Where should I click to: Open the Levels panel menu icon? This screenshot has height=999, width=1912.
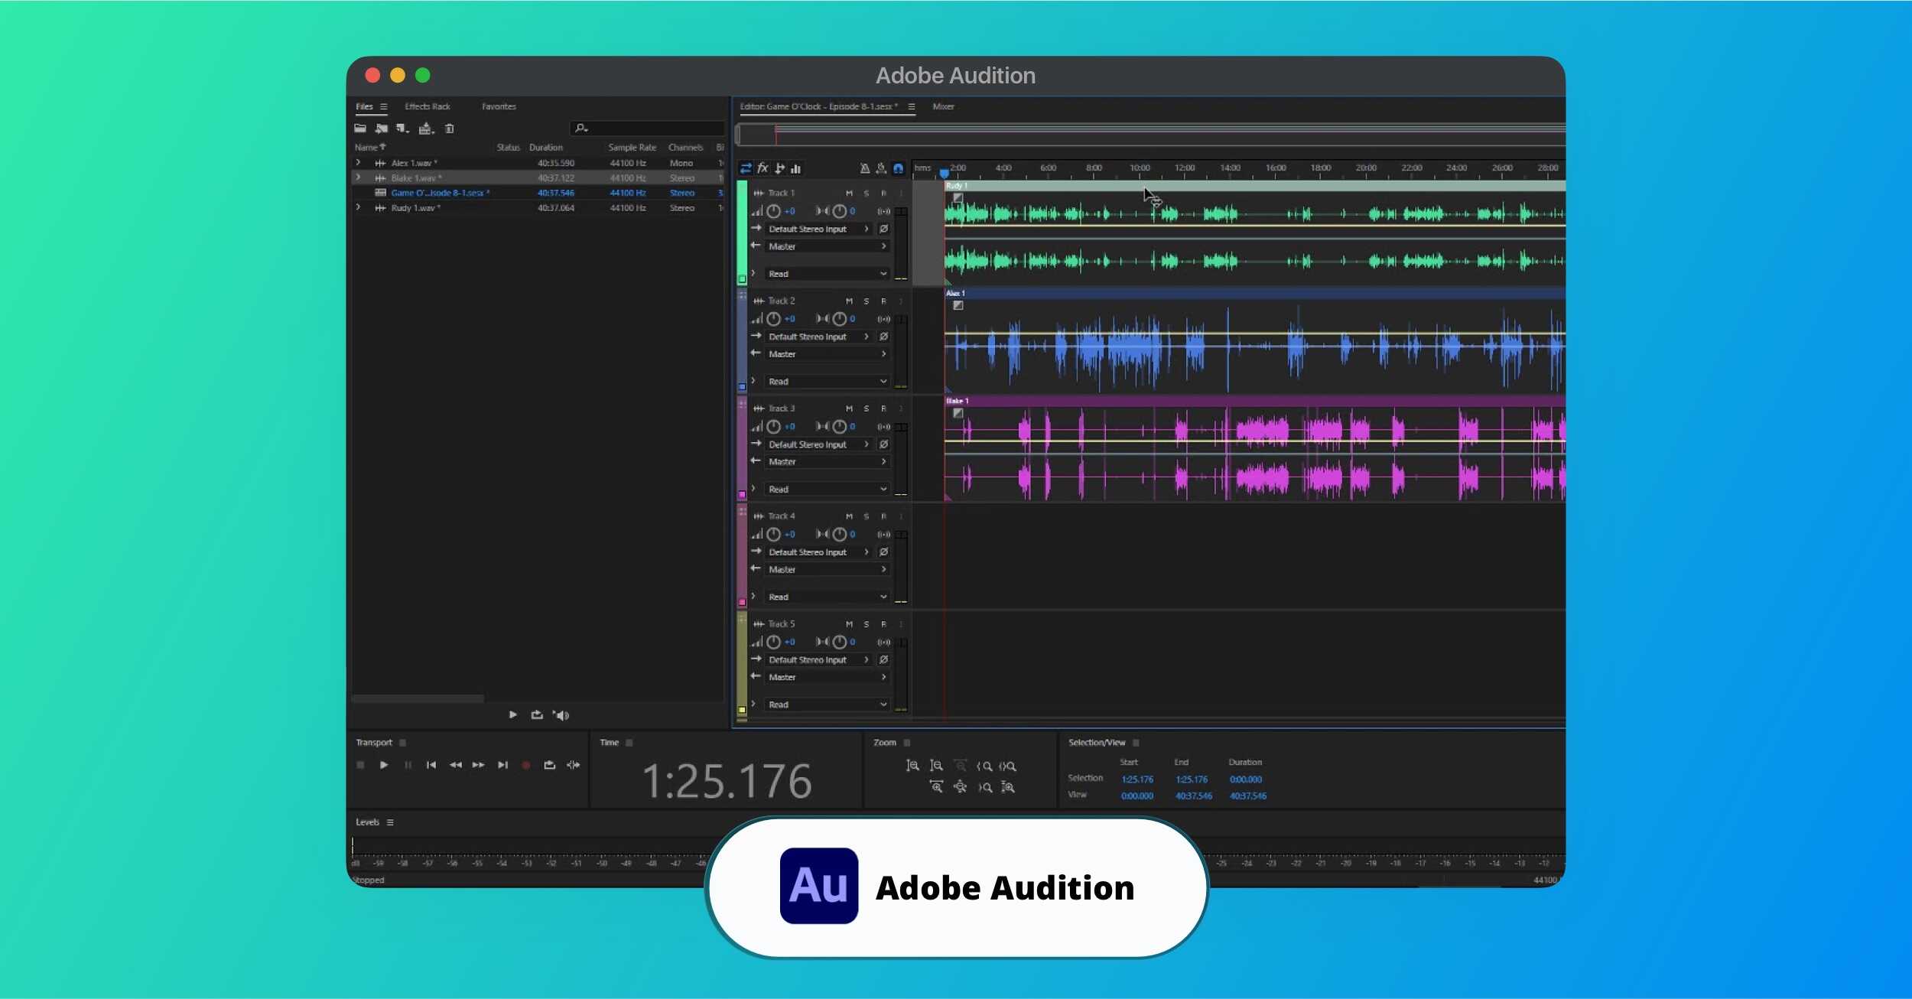390,823
